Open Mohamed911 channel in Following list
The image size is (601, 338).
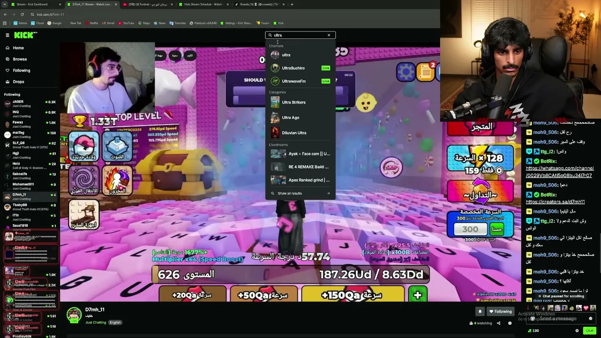(29, 186)
